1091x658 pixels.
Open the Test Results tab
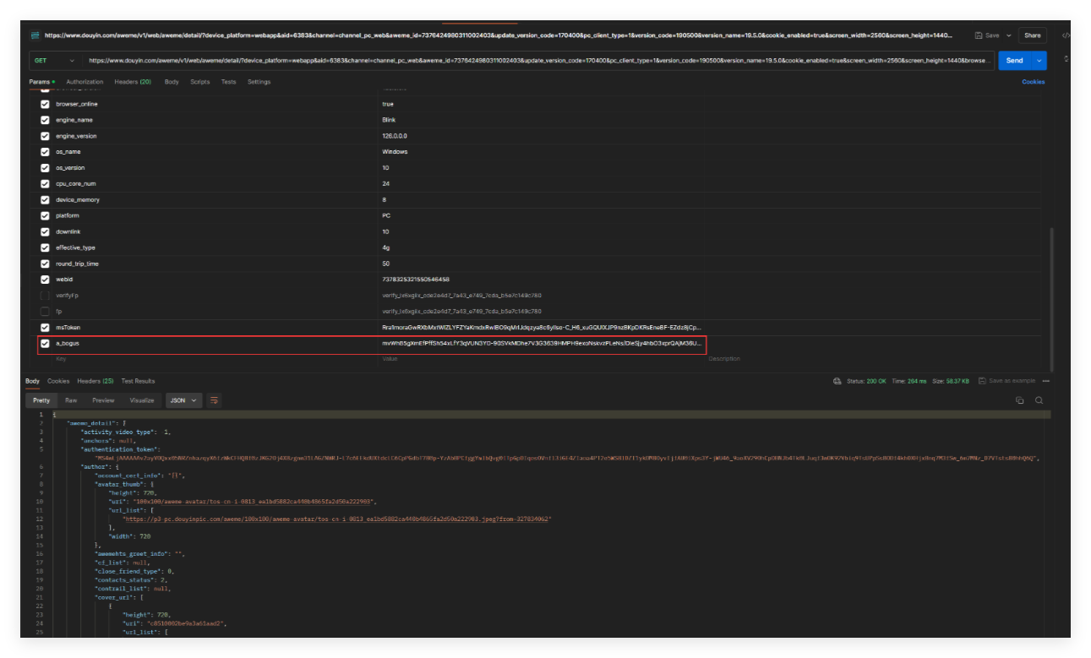tap(139, 381)
